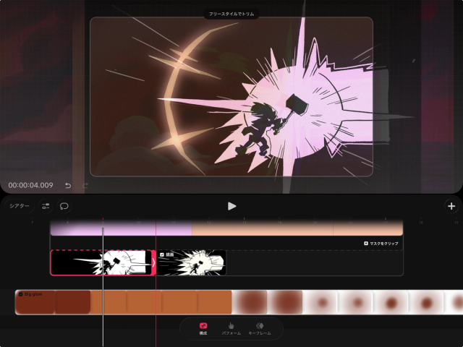Select the peach-orange track segment
The image size is (463, 347).
pyautogui.click(x=297, y=229)
